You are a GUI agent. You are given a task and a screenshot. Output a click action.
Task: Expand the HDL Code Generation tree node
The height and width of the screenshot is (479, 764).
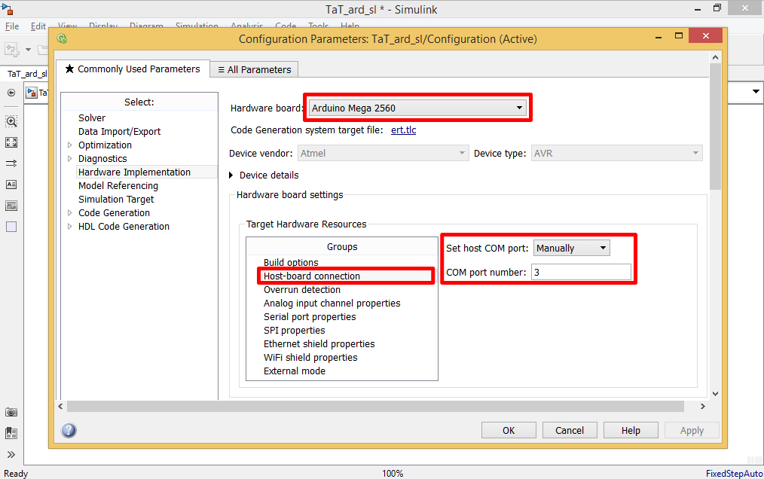tap(69, 227)
